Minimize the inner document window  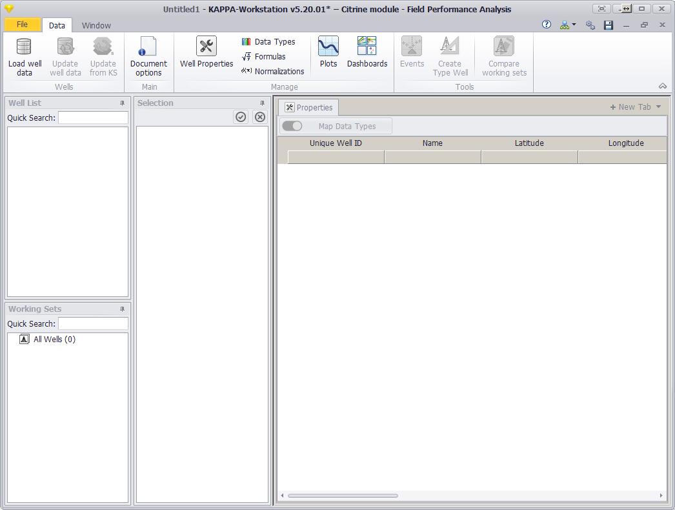tap(627, 25)
